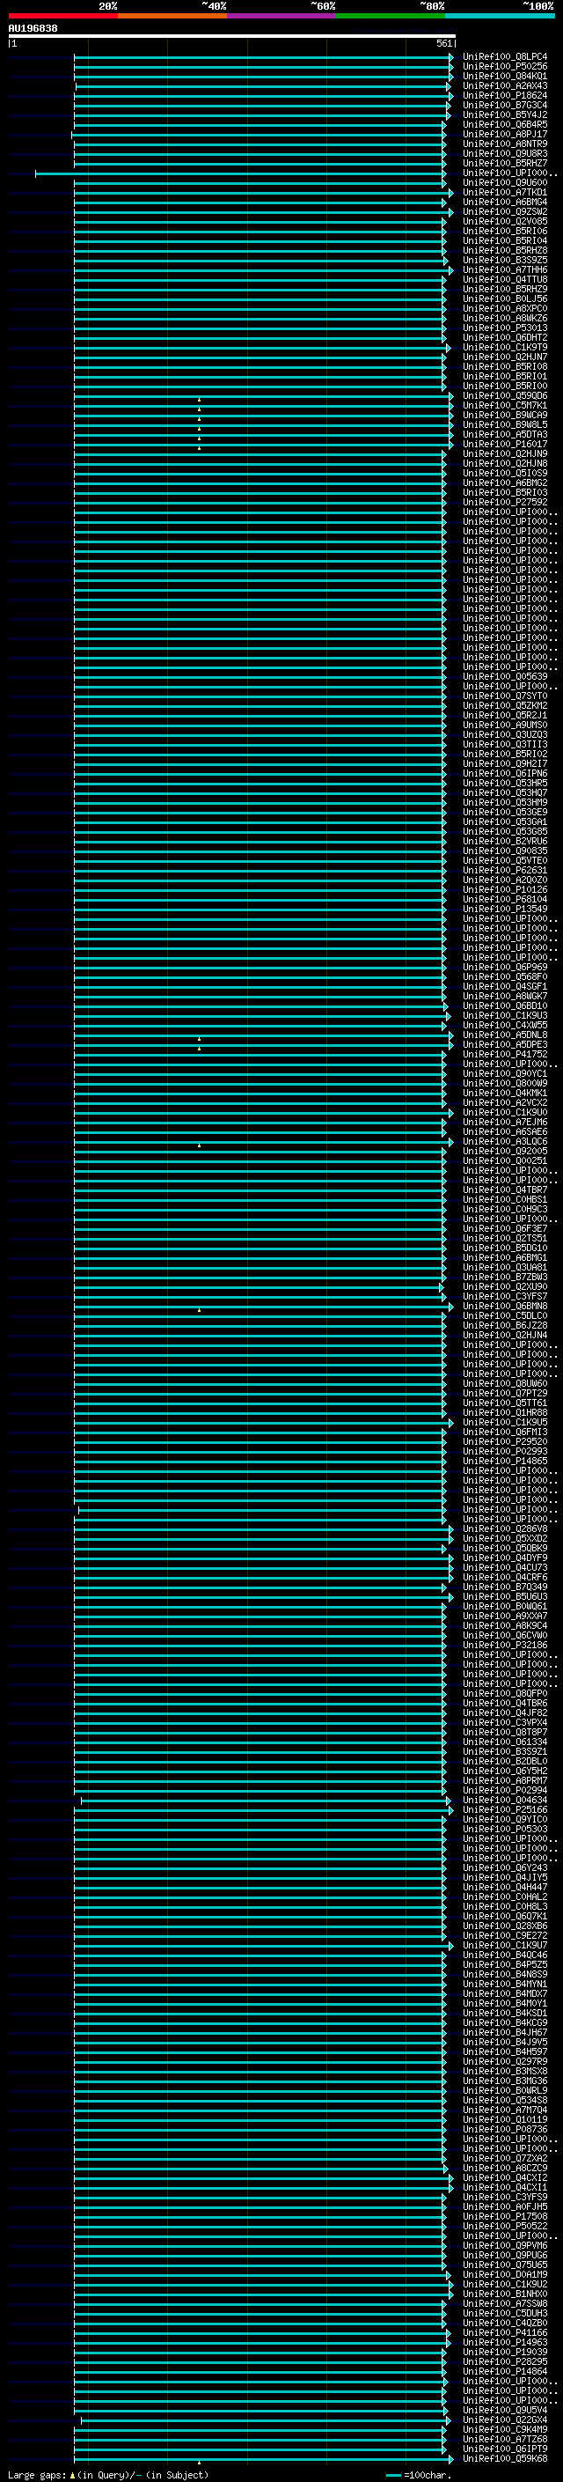Open hit UniRef100_P13549
The width and height of the screenshot is (563, 2482).
505,909
